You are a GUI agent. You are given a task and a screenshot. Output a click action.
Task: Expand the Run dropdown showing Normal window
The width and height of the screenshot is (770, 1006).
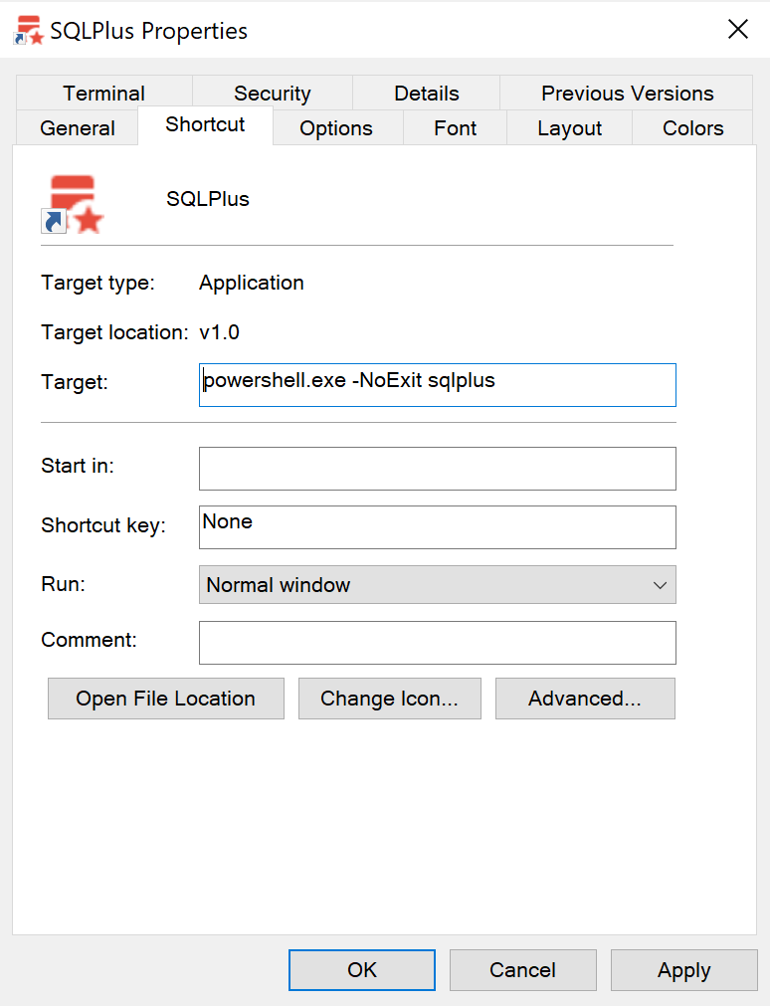pos(438,584)
